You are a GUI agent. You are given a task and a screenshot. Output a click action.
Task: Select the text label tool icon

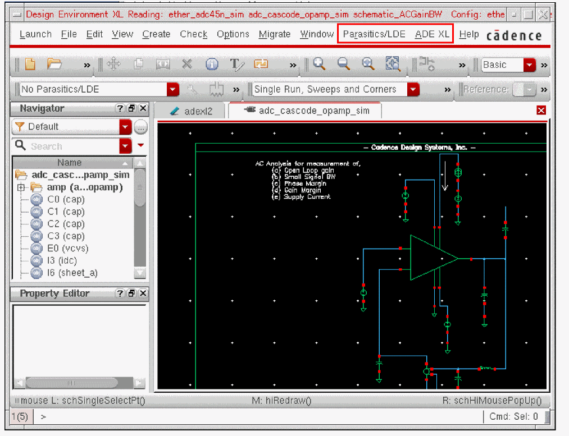(237, 65)
